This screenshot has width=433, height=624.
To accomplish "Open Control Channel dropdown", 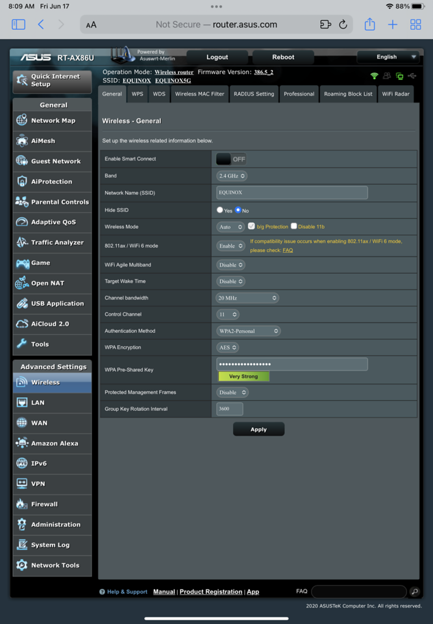I will point(227,315).
